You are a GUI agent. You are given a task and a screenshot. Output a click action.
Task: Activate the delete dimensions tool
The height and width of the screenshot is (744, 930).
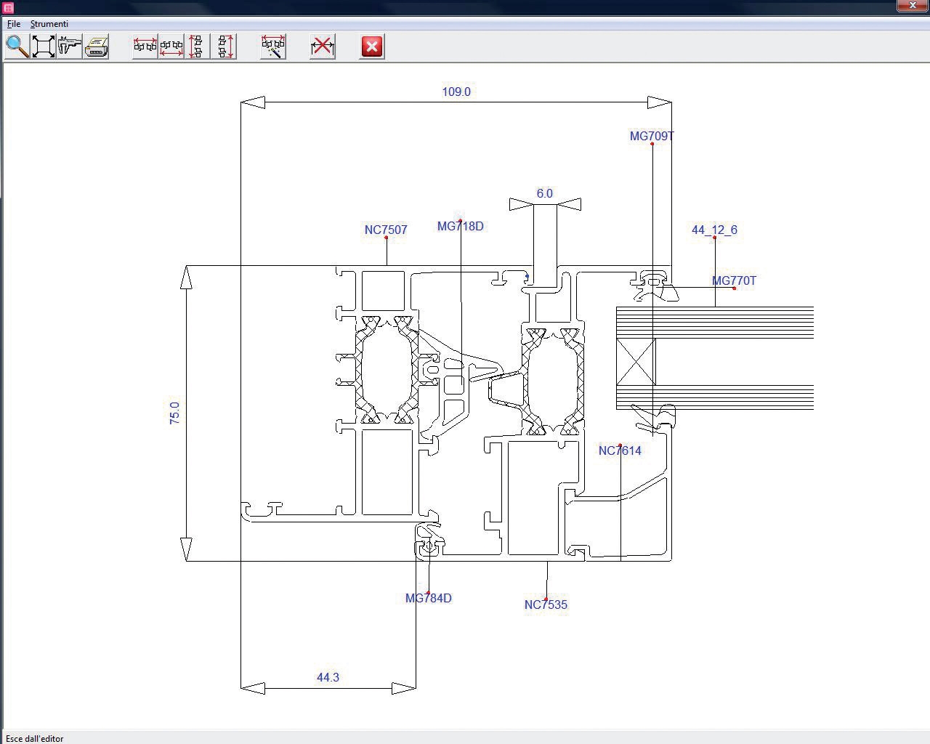pos(322,46)
